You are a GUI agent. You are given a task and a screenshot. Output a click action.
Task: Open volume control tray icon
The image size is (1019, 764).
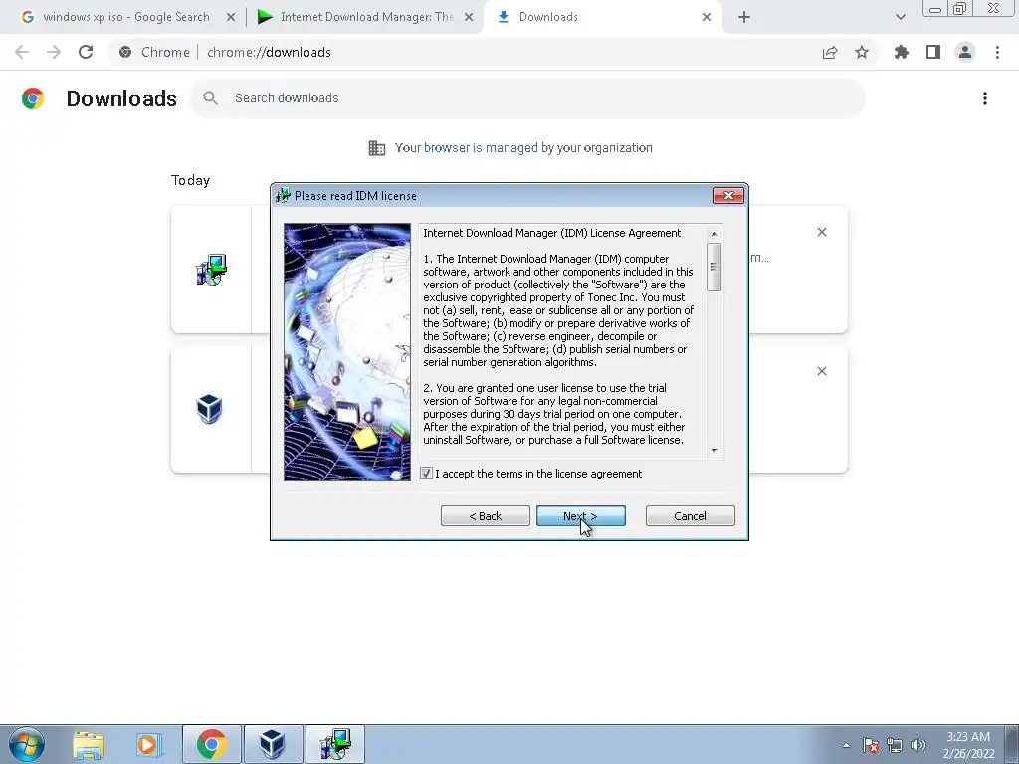coord(918,745)
